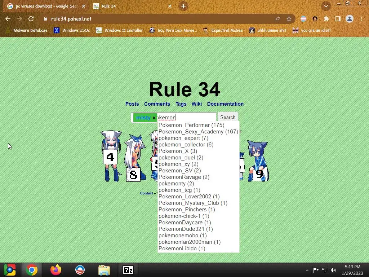
Task: Open the Documentation link
Action: pos(225,104)
